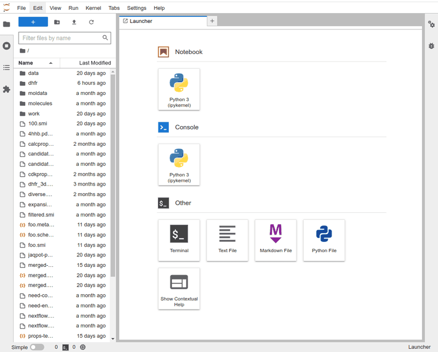
Task: Click the Notebook section bookmark icon
Action: pyautogui.click(x=163, y=52)
